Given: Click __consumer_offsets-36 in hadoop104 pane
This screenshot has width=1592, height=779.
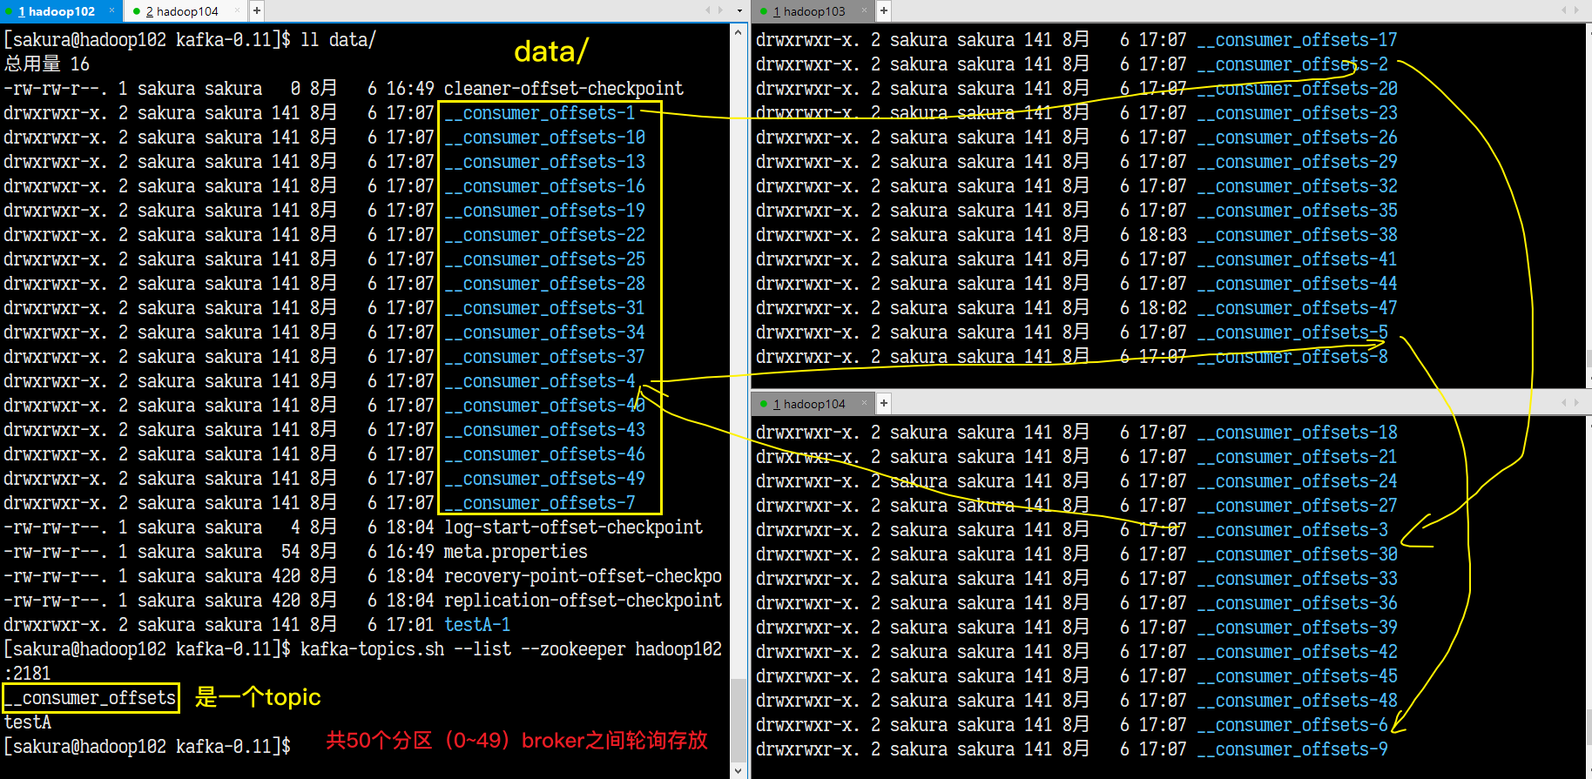Looking at the screenshot, I should 1297,603.
